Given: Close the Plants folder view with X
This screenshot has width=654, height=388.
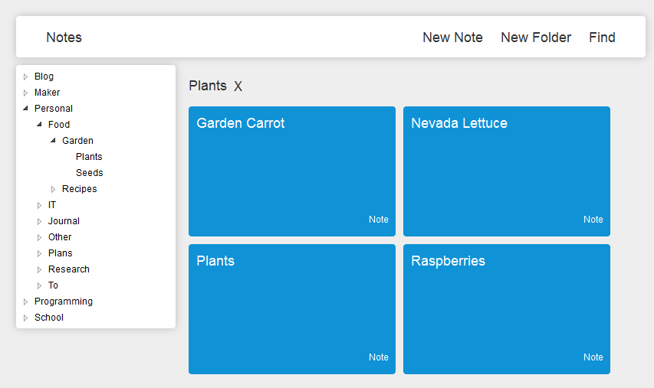Looking at the screenshot, I should point(238,86).
